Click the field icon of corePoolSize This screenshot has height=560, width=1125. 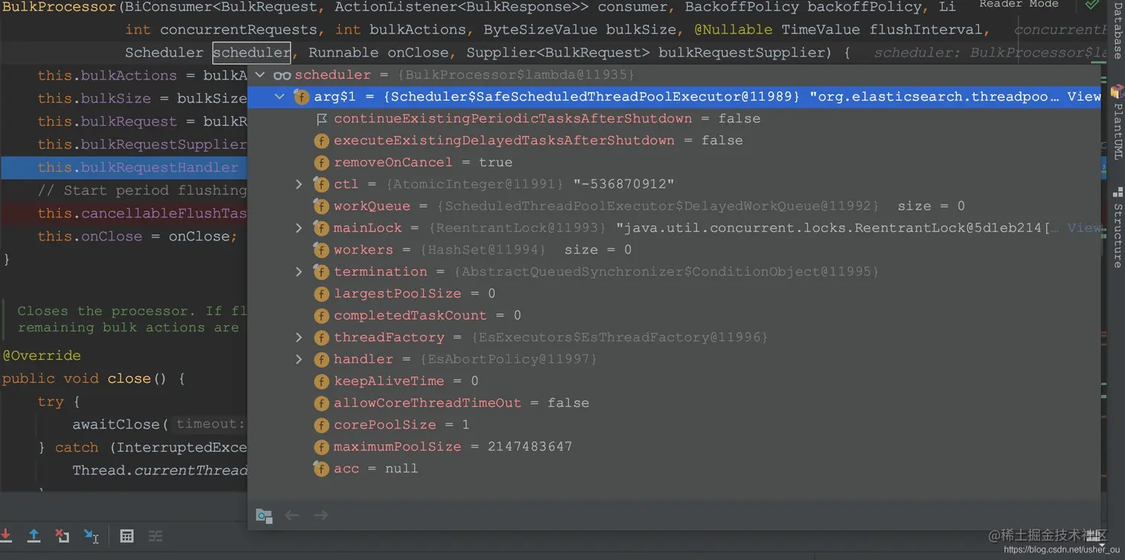321,425
